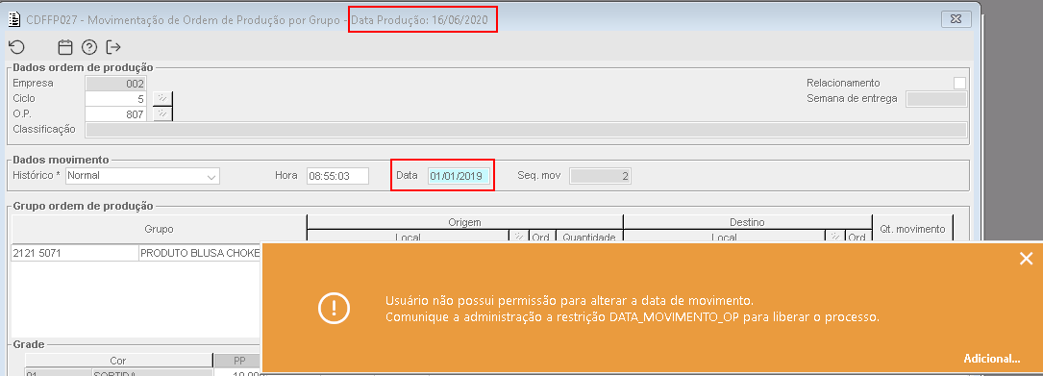Image resolution: width=1043 pixels, height=376 pixels.
Task: Click the Cor column header in Grade
Action: [x=117, y=361]
